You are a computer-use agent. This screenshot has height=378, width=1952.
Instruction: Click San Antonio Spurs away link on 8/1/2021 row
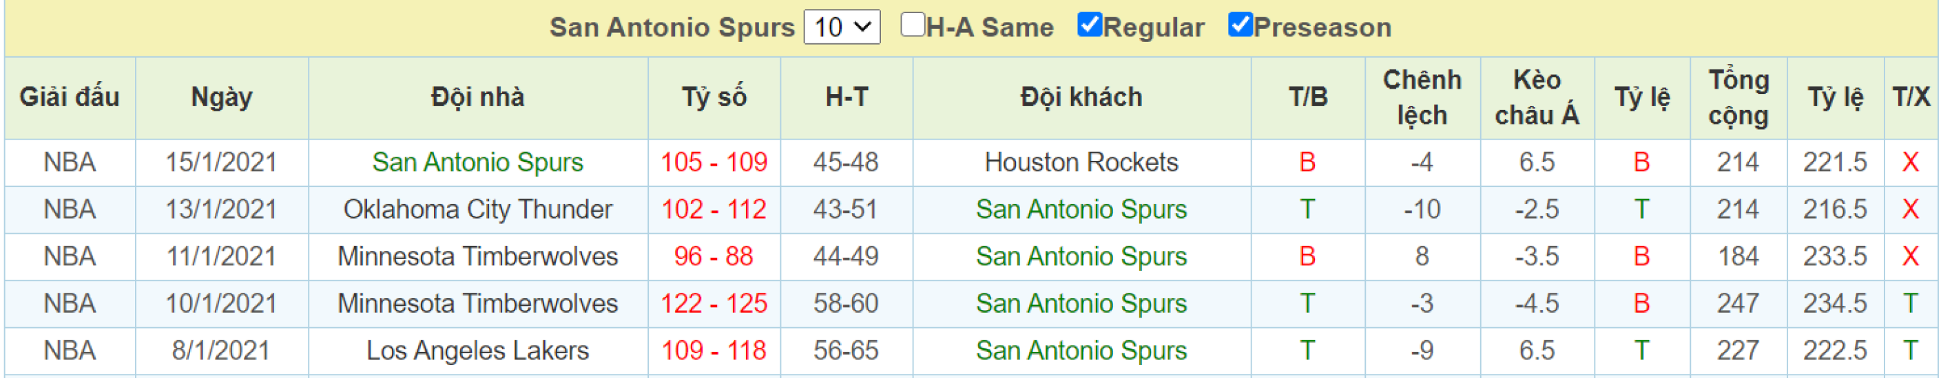[1081, 351]
